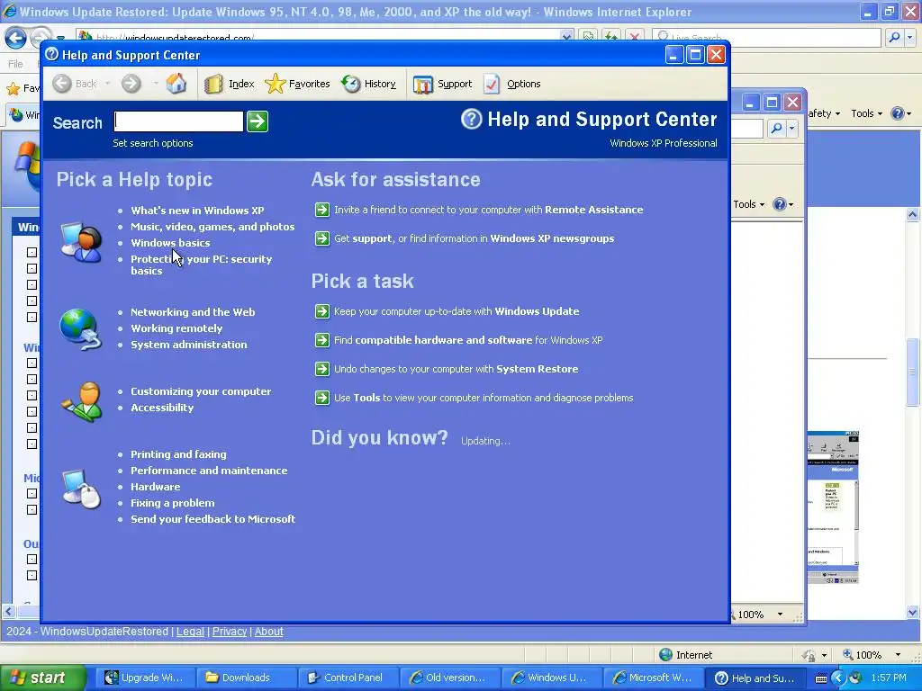Click the IE back navigation arrow
This screenshot has width=922, height=691.
click(16, 38)
